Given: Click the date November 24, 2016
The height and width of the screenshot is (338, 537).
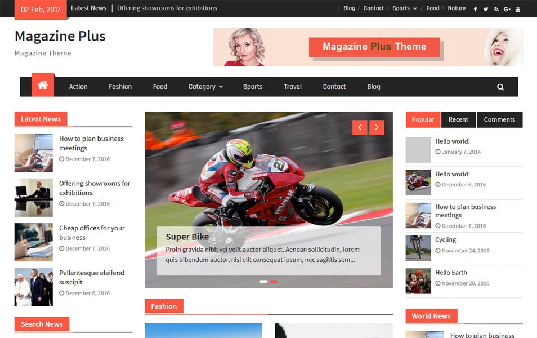Looking at the screenshot, I should [466, 251].
